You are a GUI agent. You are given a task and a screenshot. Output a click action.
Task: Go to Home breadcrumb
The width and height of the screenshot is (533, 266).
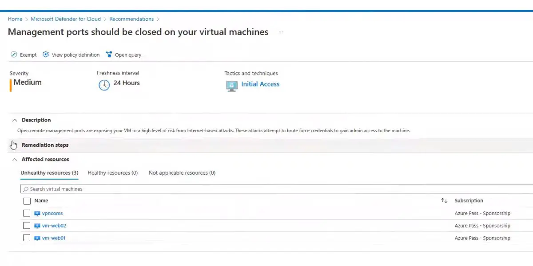15,19
